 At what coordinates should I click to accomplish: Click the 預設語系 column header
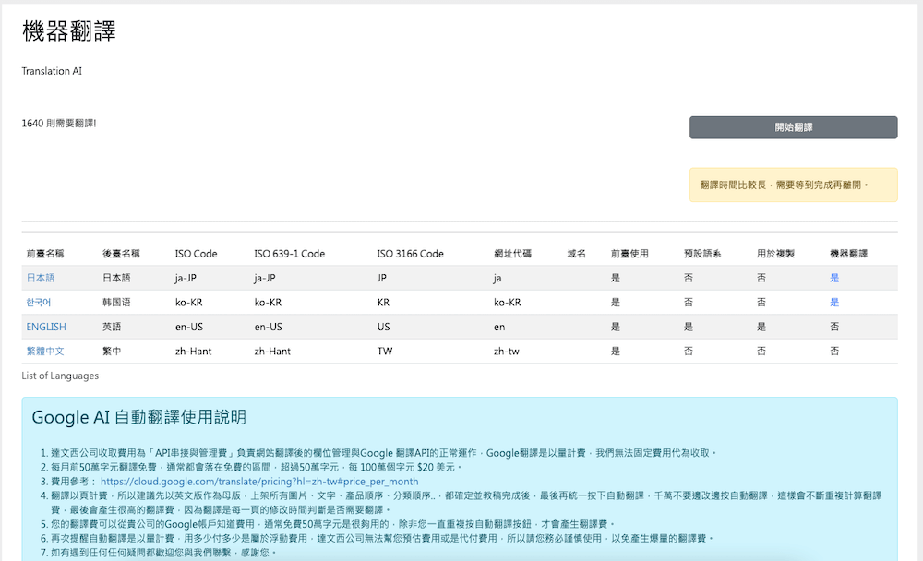pos(702,254)
